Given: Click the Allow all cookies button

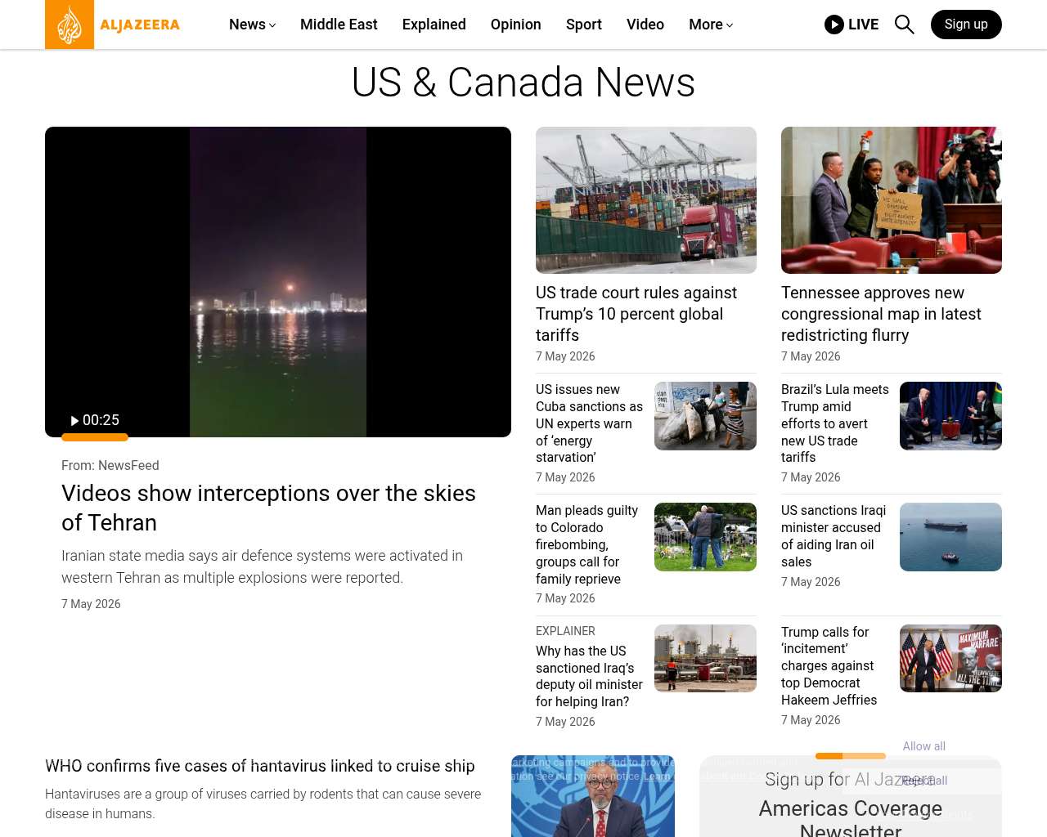Looking at the screenshot, I should click(x=924, y=746).
